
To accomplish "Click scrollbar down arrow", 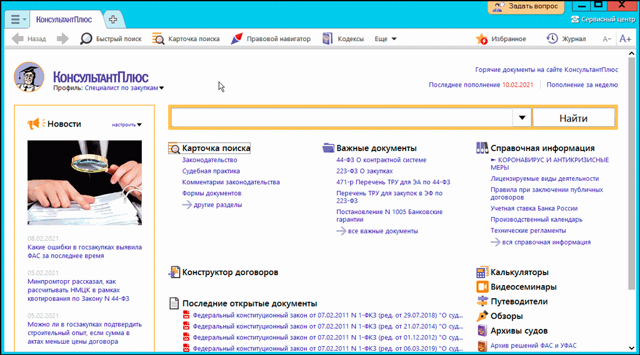I will coord(632,348).
